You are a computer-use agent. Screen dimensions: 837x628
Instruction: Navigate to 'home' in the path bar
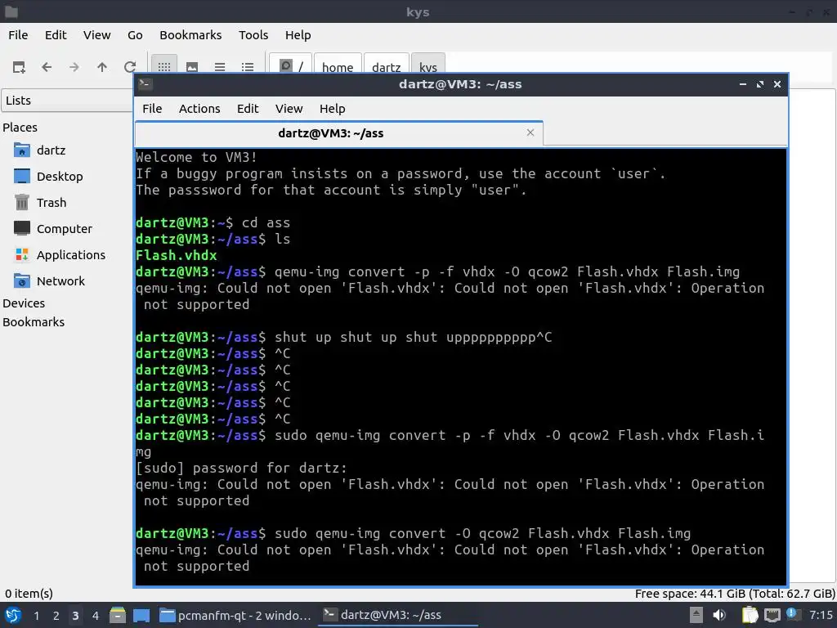pyautogui.click(x=338, y=65)
